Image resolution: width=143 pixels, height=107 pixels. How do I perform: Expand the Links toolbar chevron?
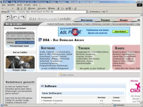click(107, 12)
